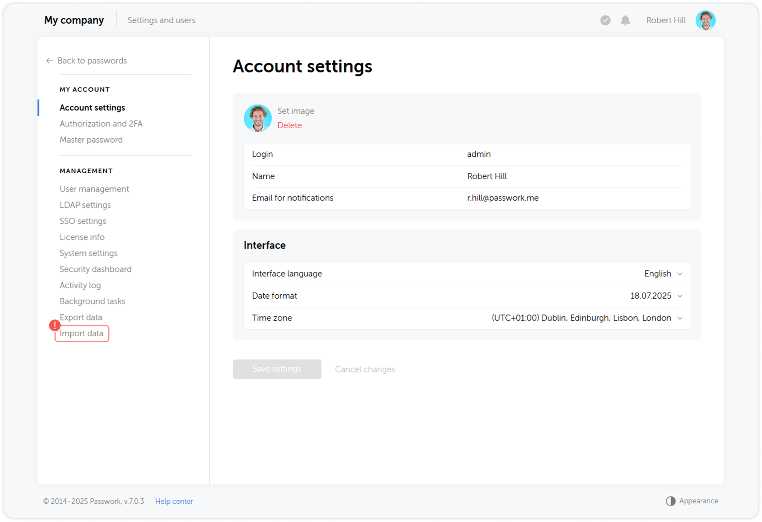
Task: Click the Passwork v.7.0.3 copyright text
Action: (x=94, y=501)
